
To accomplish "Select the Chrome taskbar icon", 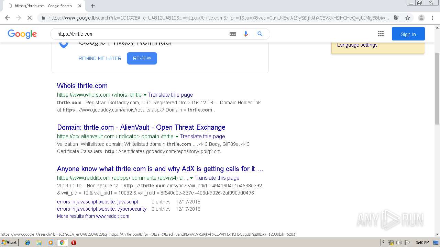I will coord(62,243).
